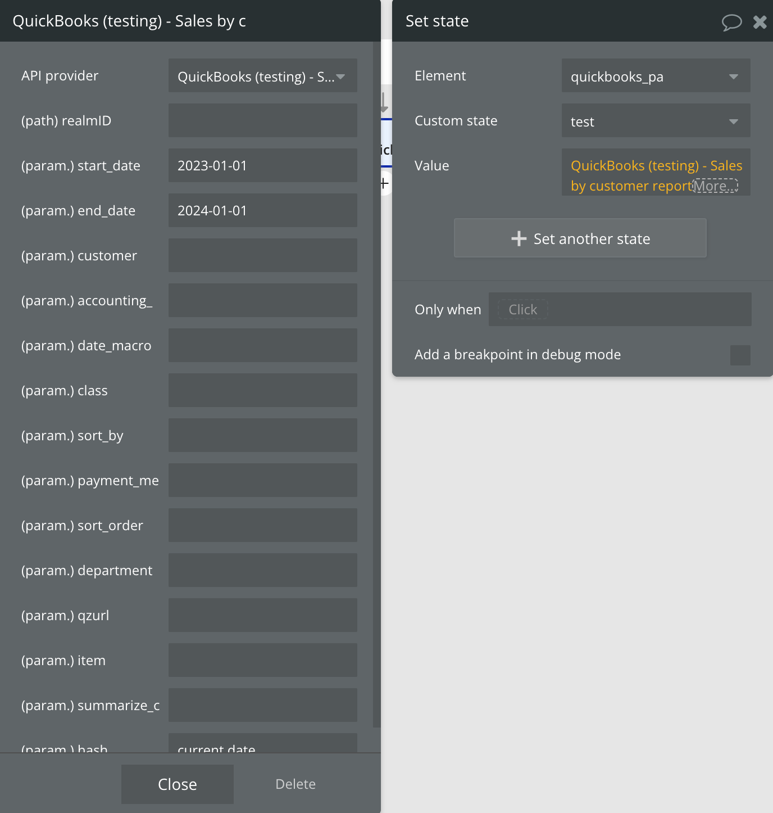Click the "API provider" label

pyautogui.click(x=60, y=76)
